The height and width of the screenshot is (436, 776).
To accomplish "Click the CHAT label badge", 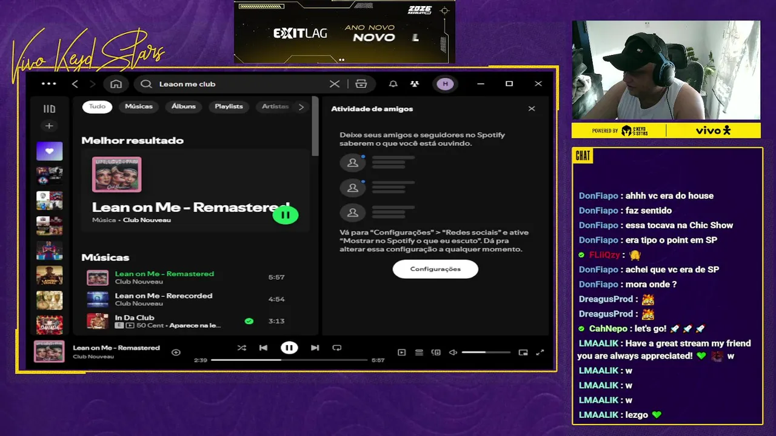I will coord(583,156).
